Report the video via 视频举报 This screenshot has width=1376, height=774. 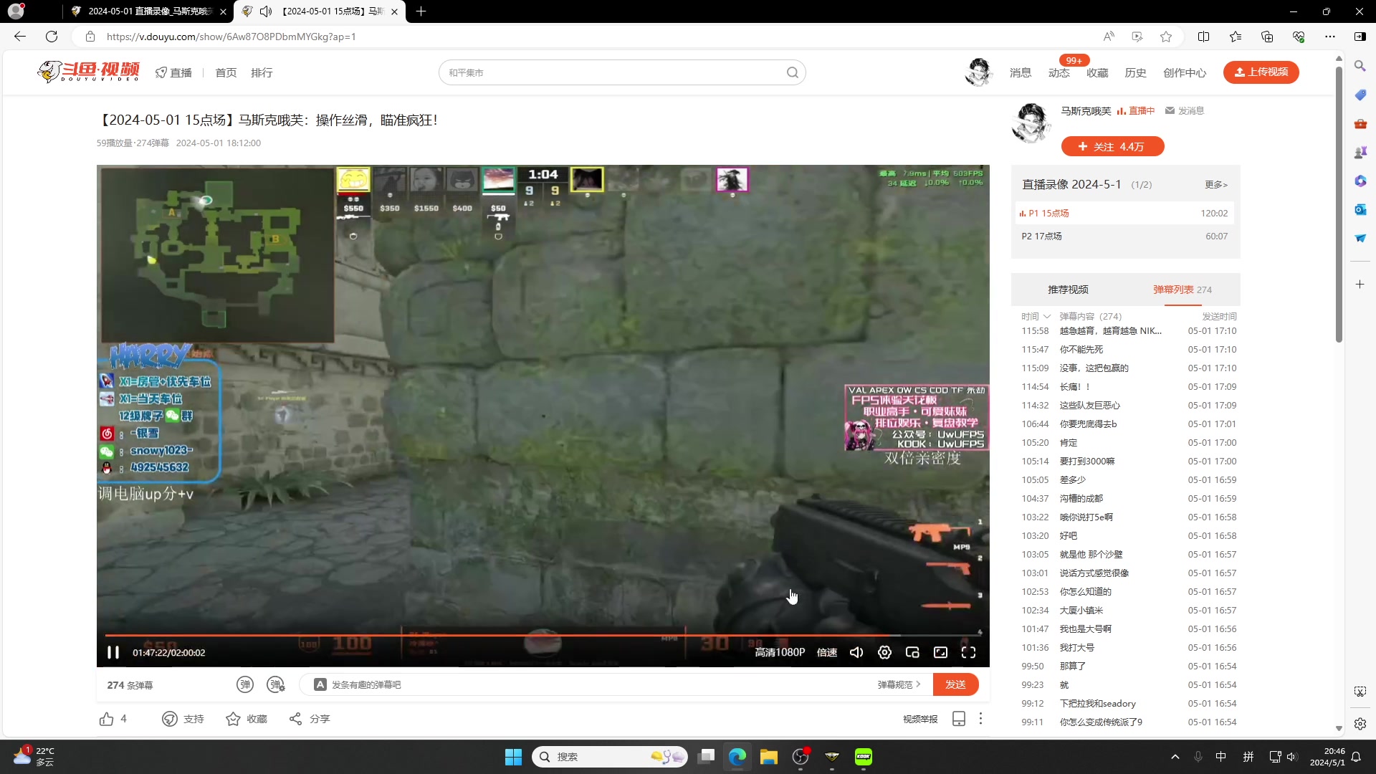click(920, 719)
